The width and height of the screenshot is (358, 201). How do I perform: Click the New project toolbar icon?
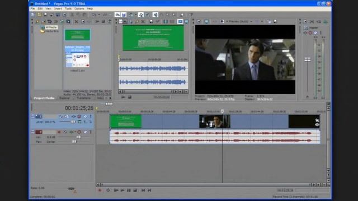point(33,15)
